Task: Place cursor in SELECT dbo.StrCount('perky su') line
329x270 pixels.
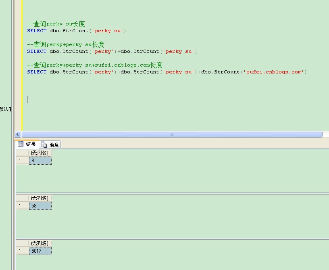Action: tap(76, 31)
